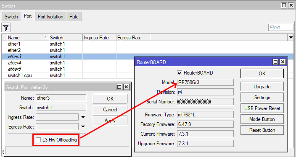Maximize the RouterBOARD window

[x=276, y=62]
